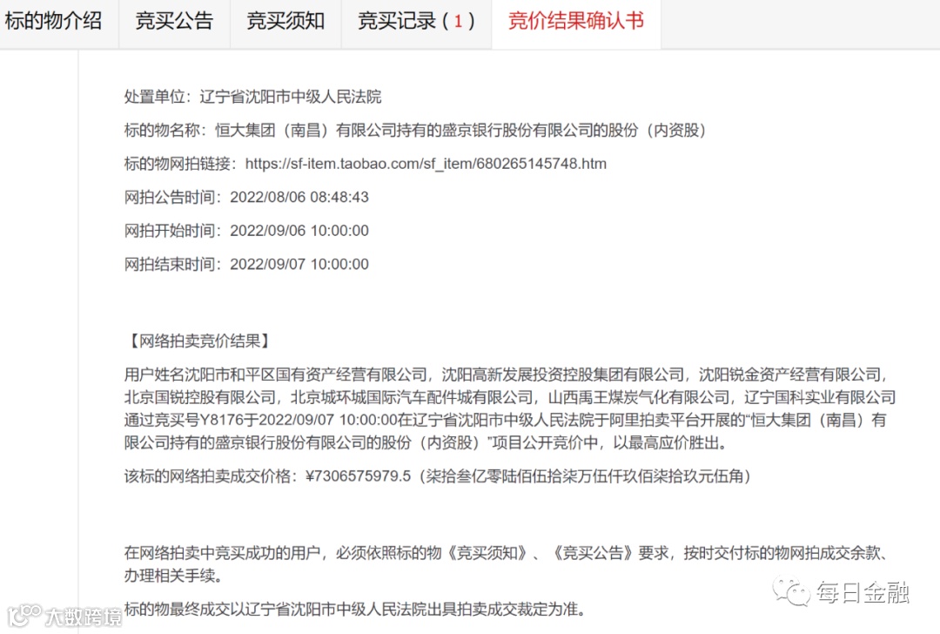Select the 处置单位 court name line
This screenshot has height=634, width=940.
pyautogui.click(x=252, y=97)
